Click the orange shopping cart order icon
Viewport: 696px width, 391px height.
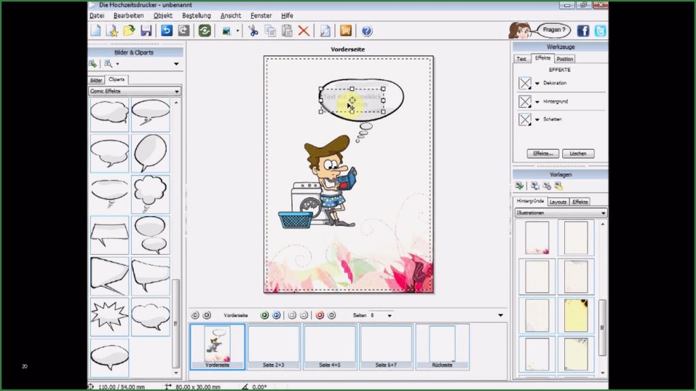click(346, 31)
